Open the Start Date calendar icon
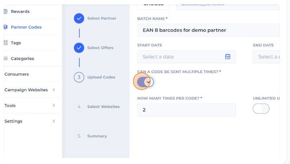The height and width of the screenshot is (164, 290). (x=228, y=57)
